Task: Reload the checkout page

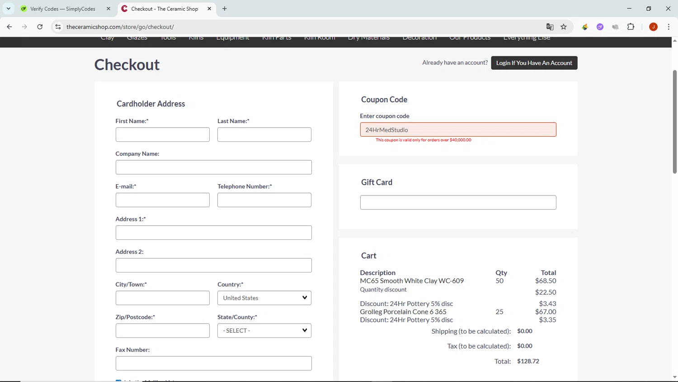Action: [x=40, y=27]
